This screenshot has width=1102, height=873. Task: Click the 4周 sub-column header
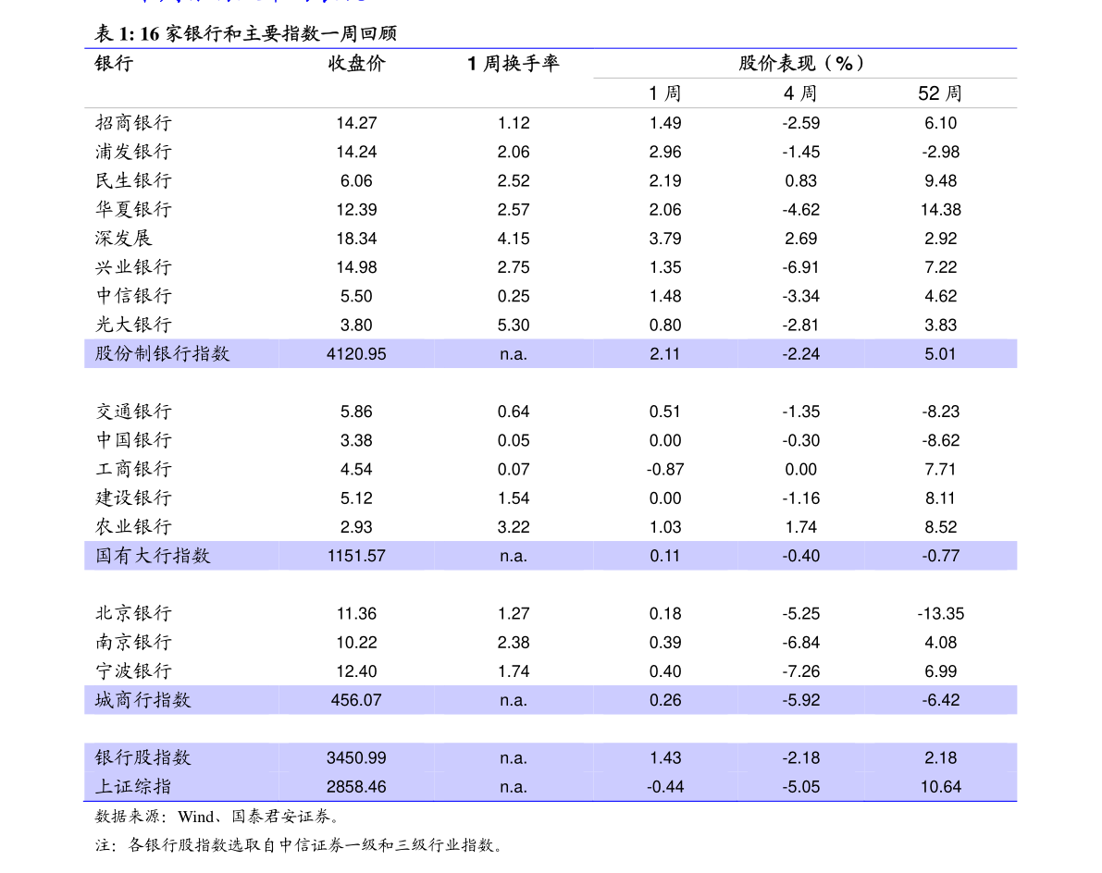[x=800, y=93]
